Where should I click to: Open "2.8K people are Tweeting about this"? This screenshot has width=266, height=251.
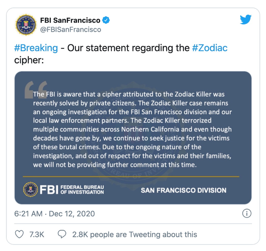coord(135,234)
